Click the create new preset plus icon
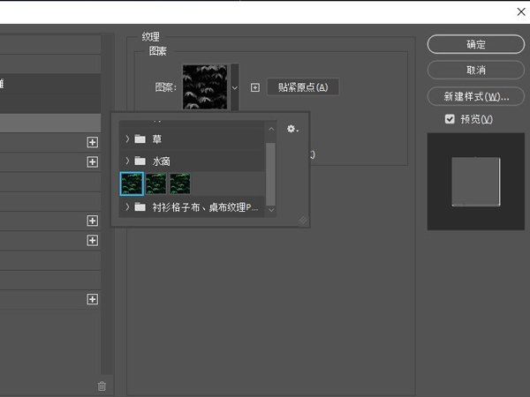Viewport: 530px width, 397px height. (x=255, y=87)
